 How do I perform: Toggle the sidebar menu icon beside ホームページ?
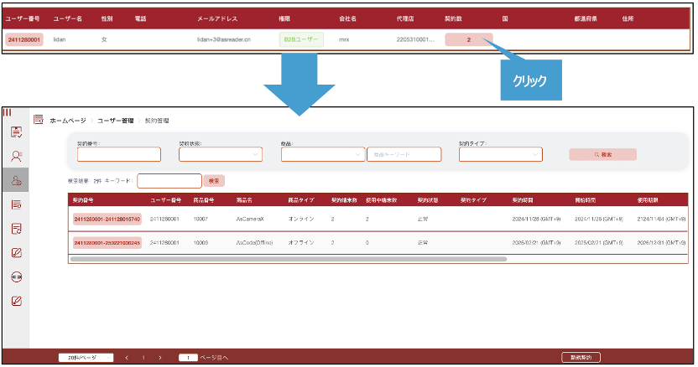[39, 120]
